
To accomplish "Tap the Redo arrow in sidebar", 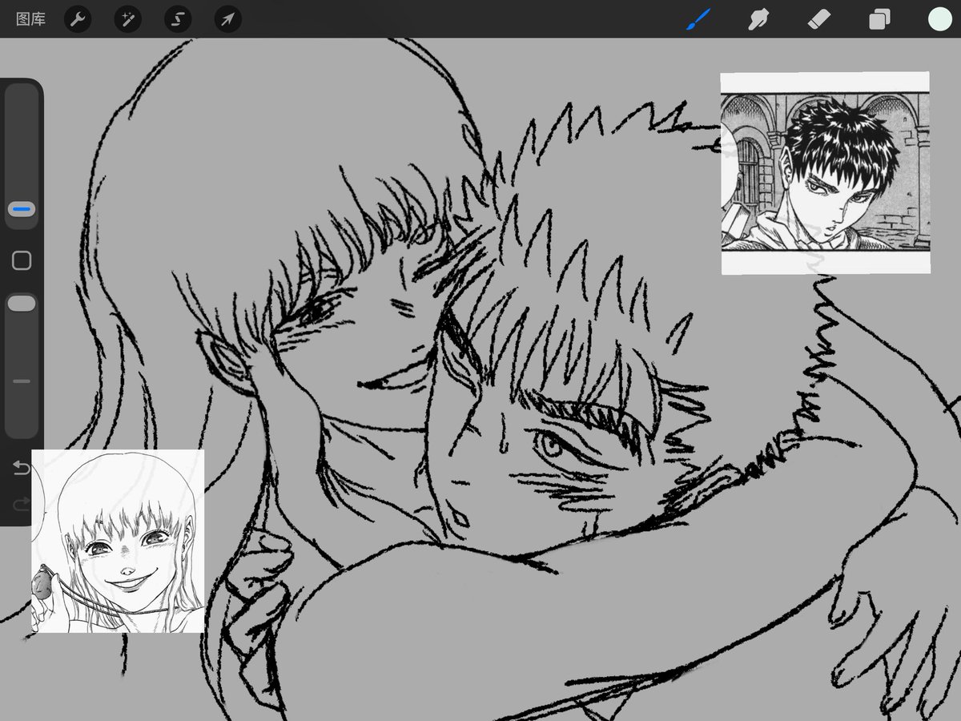I will click(22, 503).
